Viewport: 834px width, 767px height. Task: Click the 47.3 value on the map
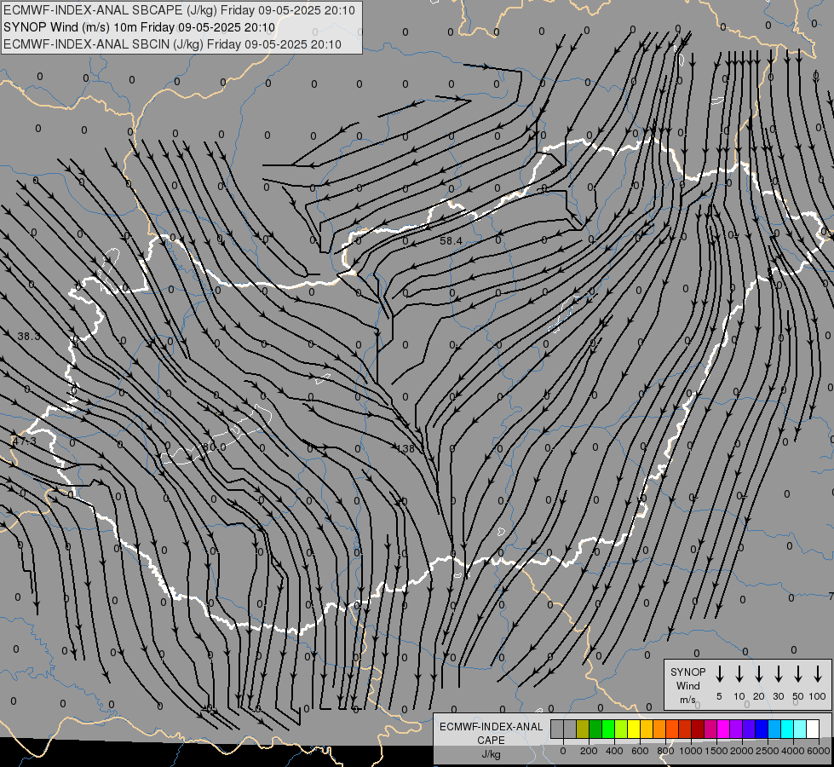[x=25, y=441]
